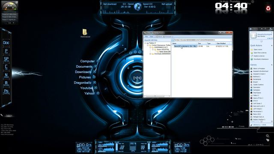Image resolution: width=274 pixels, height=154 pixels.
Task: Launch the C dock tile
Action: tap(6, 67)
